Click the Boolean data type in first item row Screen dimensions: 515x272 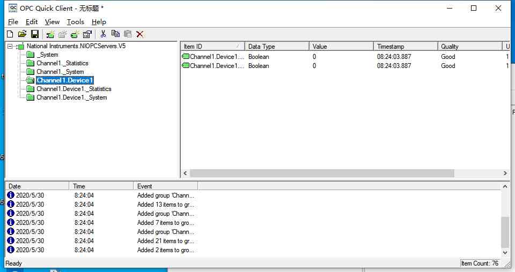coord(259,56)
